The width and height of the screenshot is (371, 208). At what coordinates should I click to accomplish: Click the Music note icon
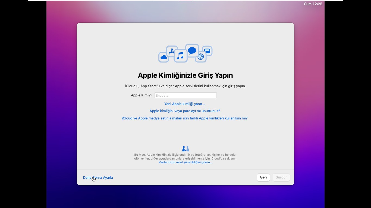coord(180,56)
